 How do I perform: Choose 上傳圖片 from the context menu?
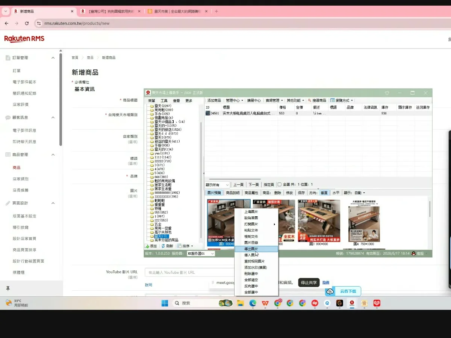(x=256, y=212)
